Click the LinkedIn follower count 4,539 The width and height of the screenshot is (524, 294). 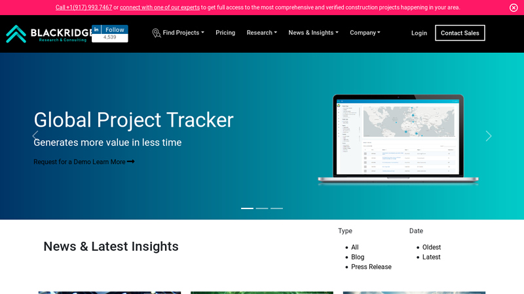109,37
